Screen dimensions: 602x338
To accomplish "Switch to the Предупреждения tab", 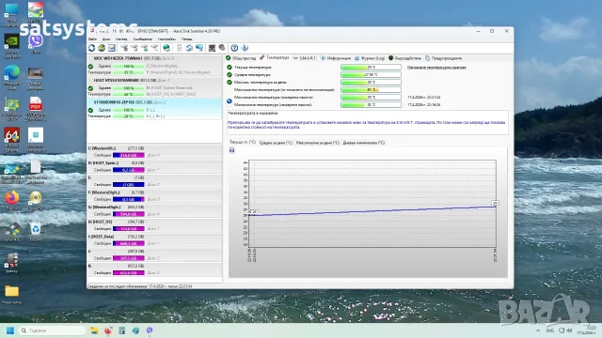I will point(443,58).
